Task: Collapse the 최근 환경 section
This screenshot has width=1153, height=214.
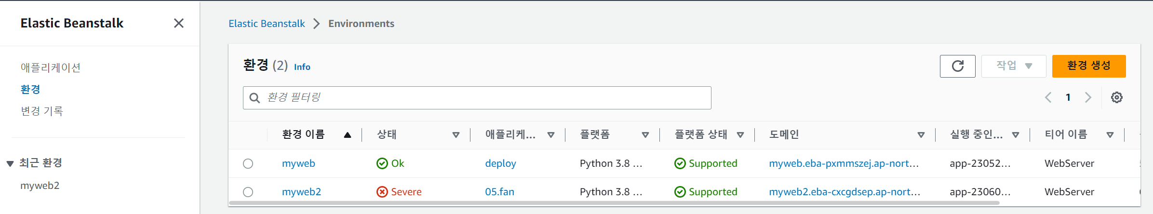Action: tap(10, 164)
